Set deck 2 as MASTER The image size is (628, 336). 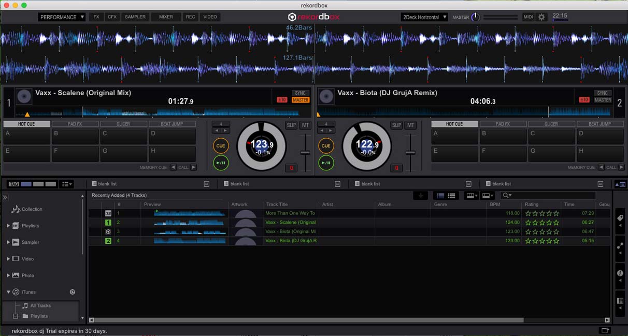(x=602, y=100)
